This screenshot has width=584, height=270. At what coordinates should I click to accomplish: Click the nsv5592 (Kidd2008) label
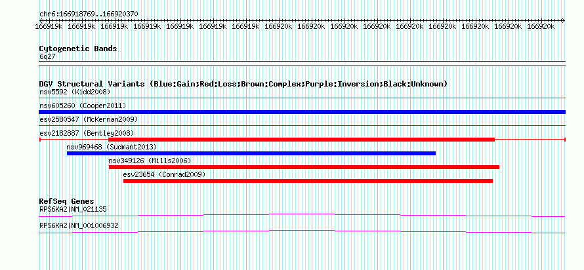point(75,92)
